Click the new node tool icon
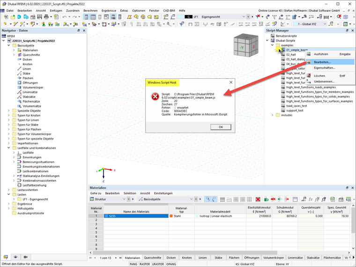 (x=5, y=24)
